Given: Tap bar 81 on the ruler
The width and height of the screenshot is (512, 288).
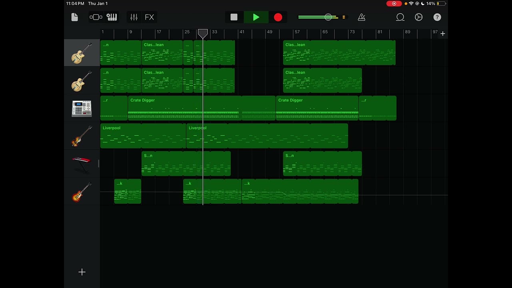Looking at the screenshot, I should (380, 32).
